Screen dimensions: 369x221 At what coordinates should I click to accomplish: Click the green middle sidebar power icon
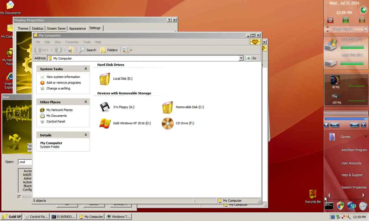click(x=346, y=20)
